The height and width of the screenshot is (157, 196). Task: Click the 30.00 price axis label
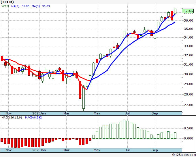coord(189,74)
